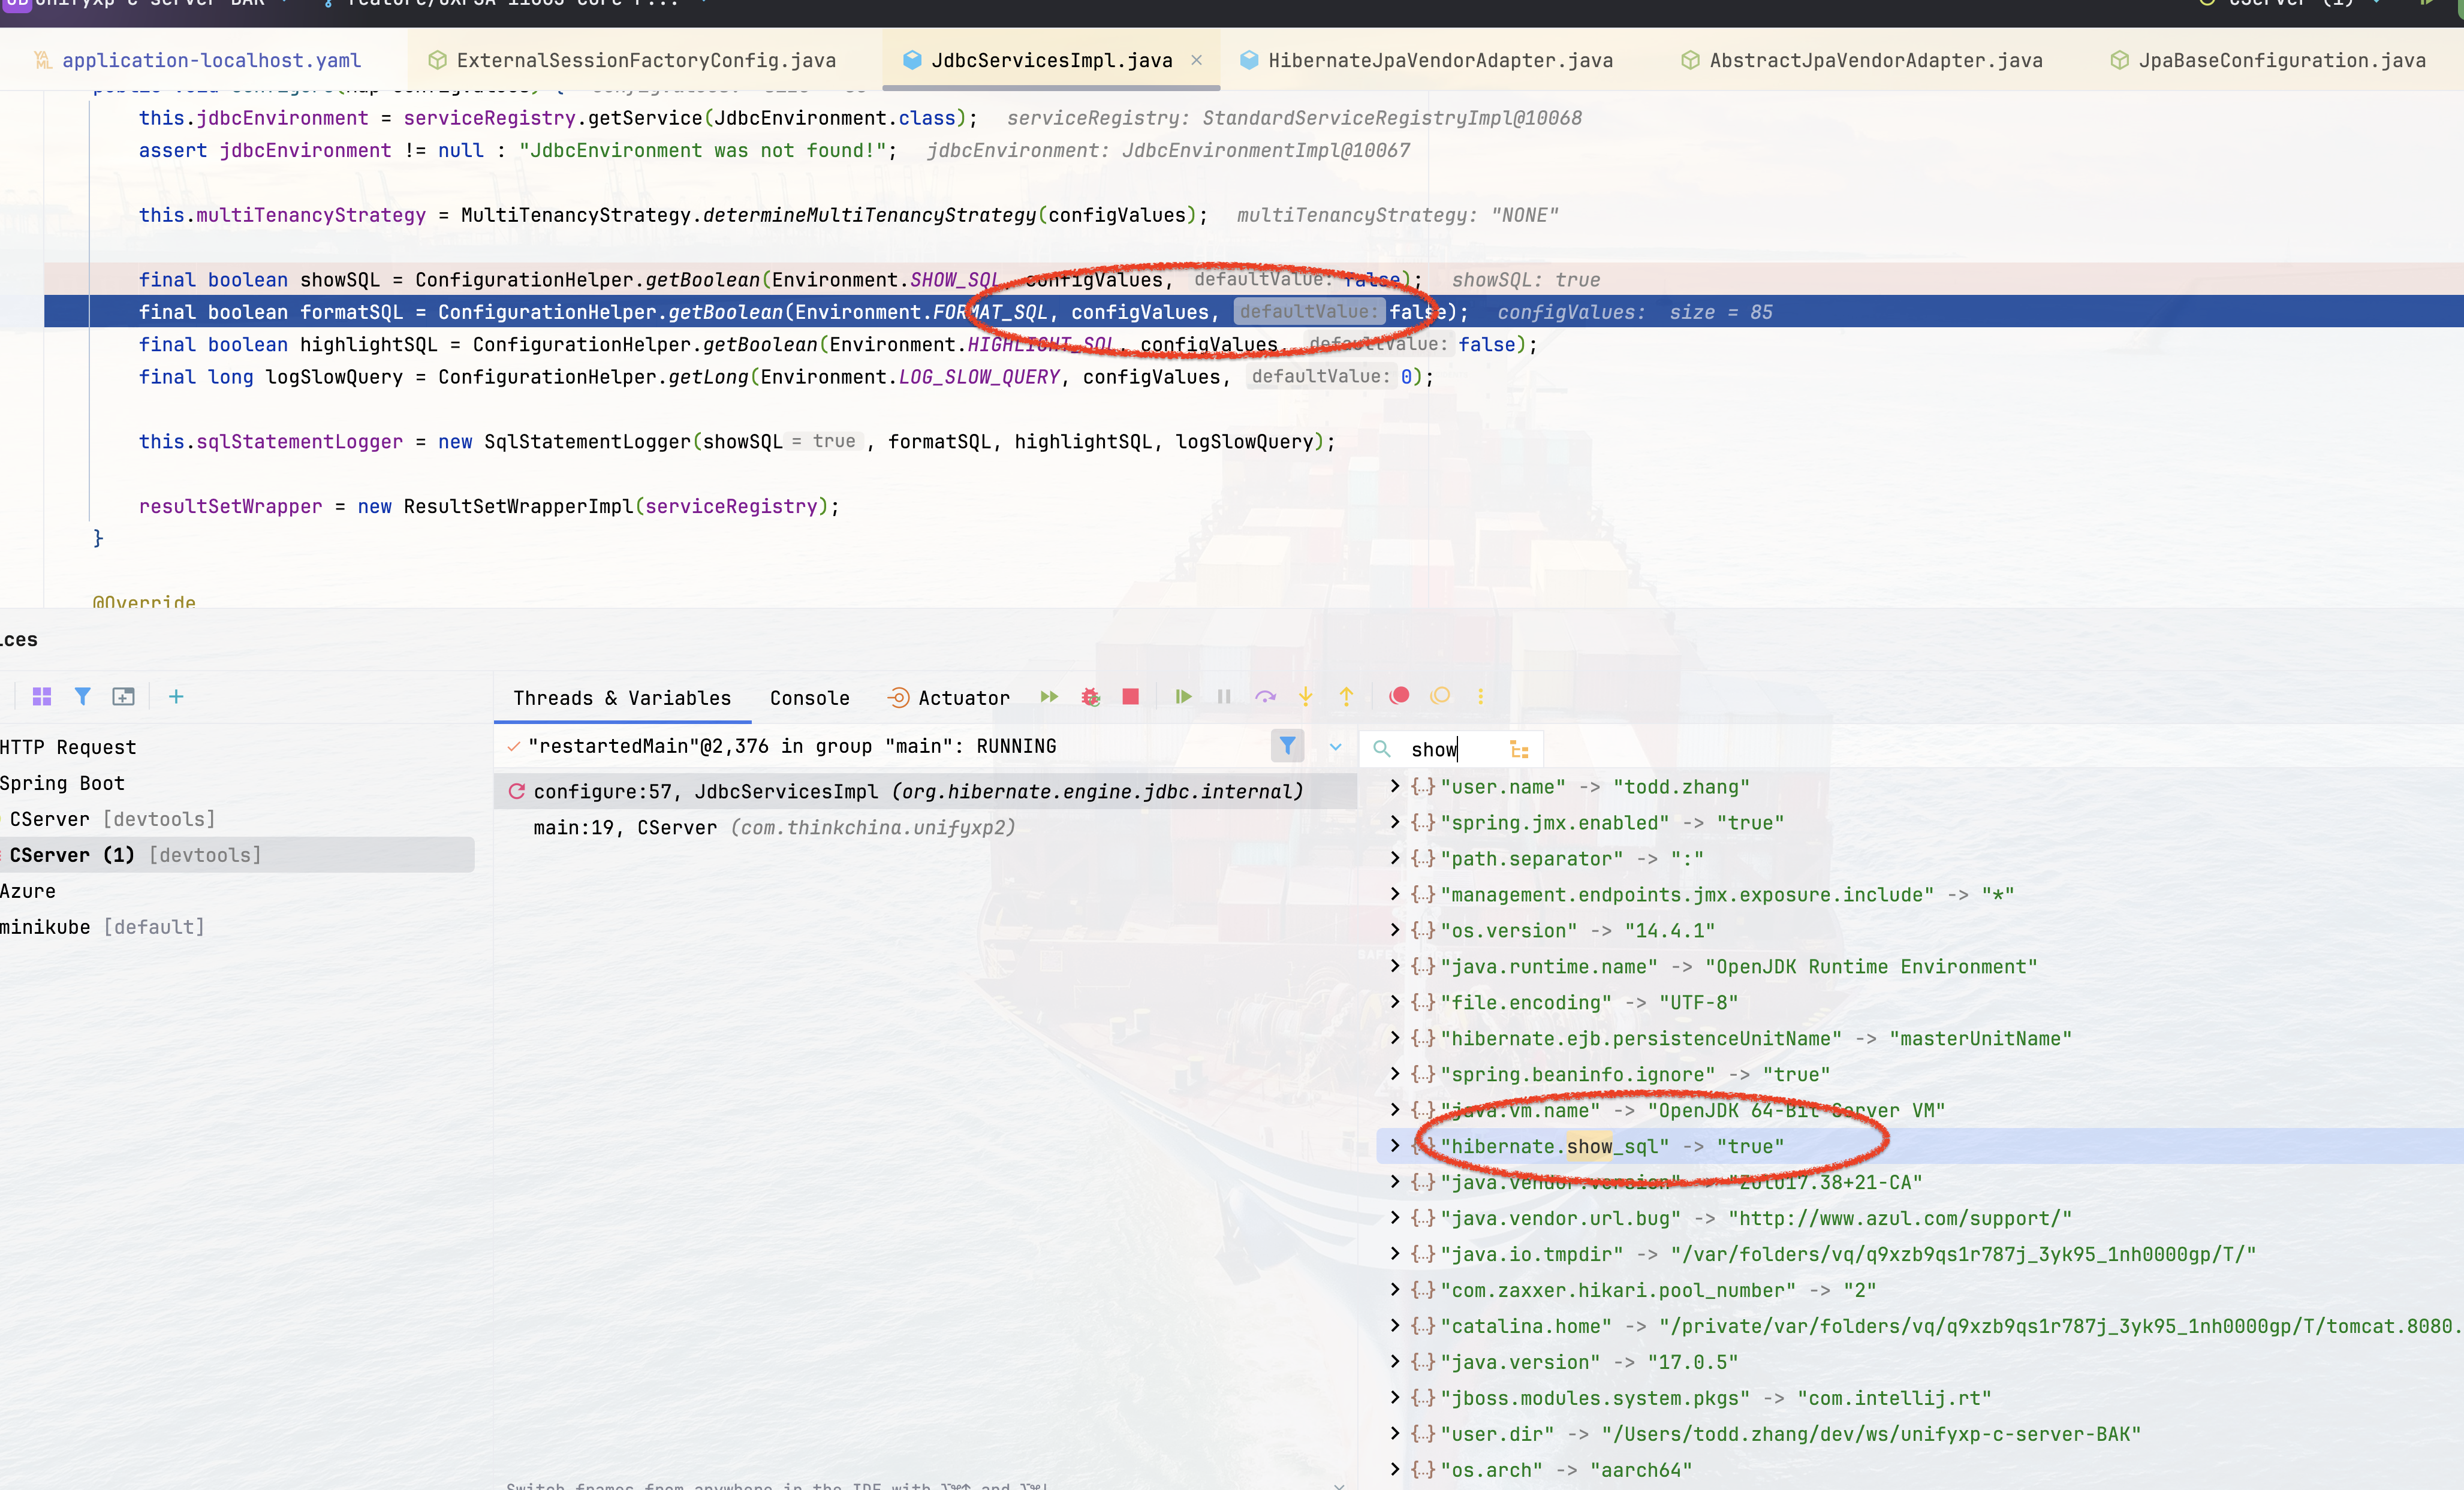The image size is (2464, 1490).
Task: Click Mute Breakpoints icon
Action: point(1440,696)
